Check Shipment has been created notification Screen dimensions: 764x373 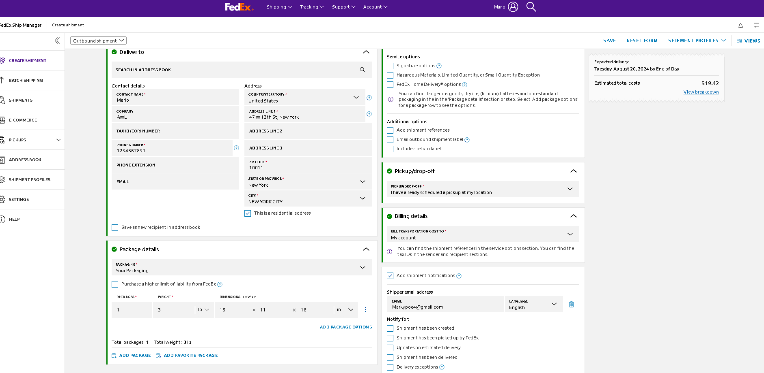[390, 328]
